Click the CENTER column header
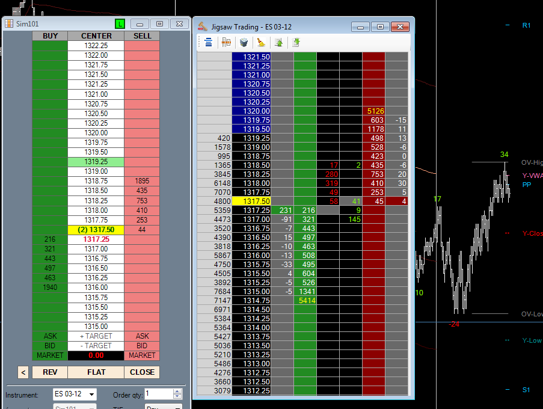This screenshot has width=543, height=409. pos(96,36)
